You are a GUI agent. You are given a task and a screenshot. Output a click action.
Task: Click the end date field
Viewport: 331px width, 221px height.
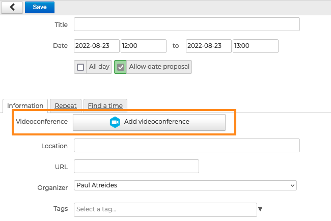point(208,46)
